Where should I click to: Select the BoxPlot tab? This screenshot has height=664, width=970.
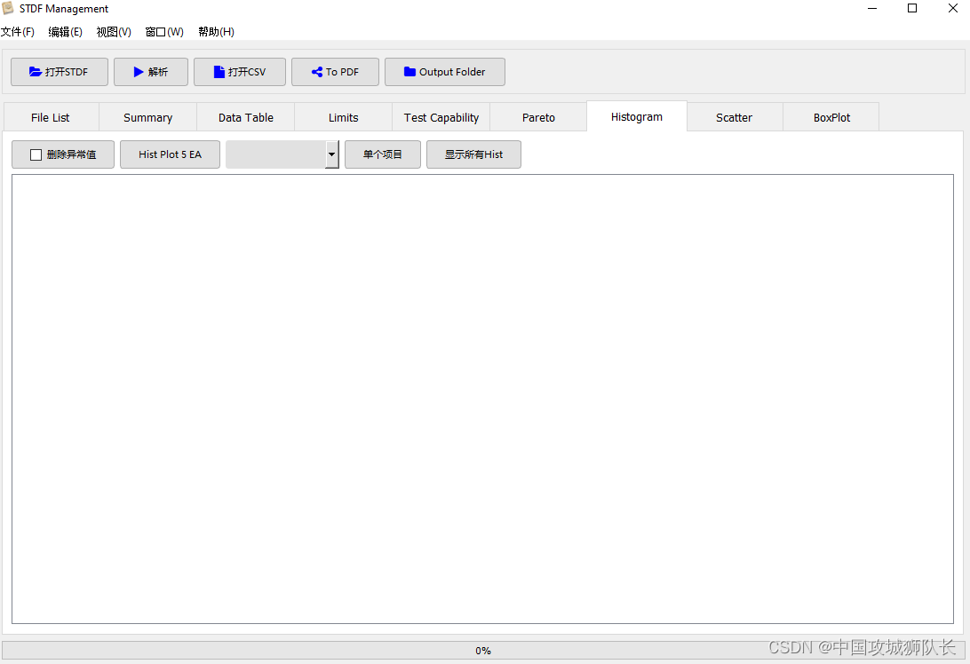[x=831, y=116]
